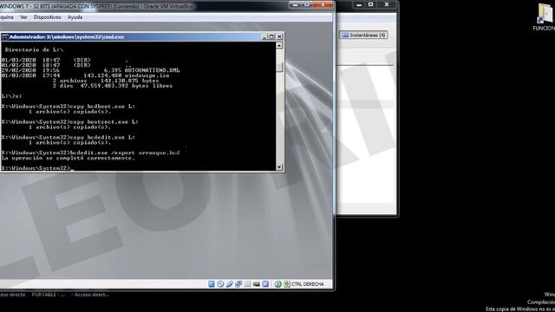The height and width of the screenshot is (312, 555).
Task: Click the windowspe.iso file name in console
Action: pyautogui.click(x=147, y=75)
